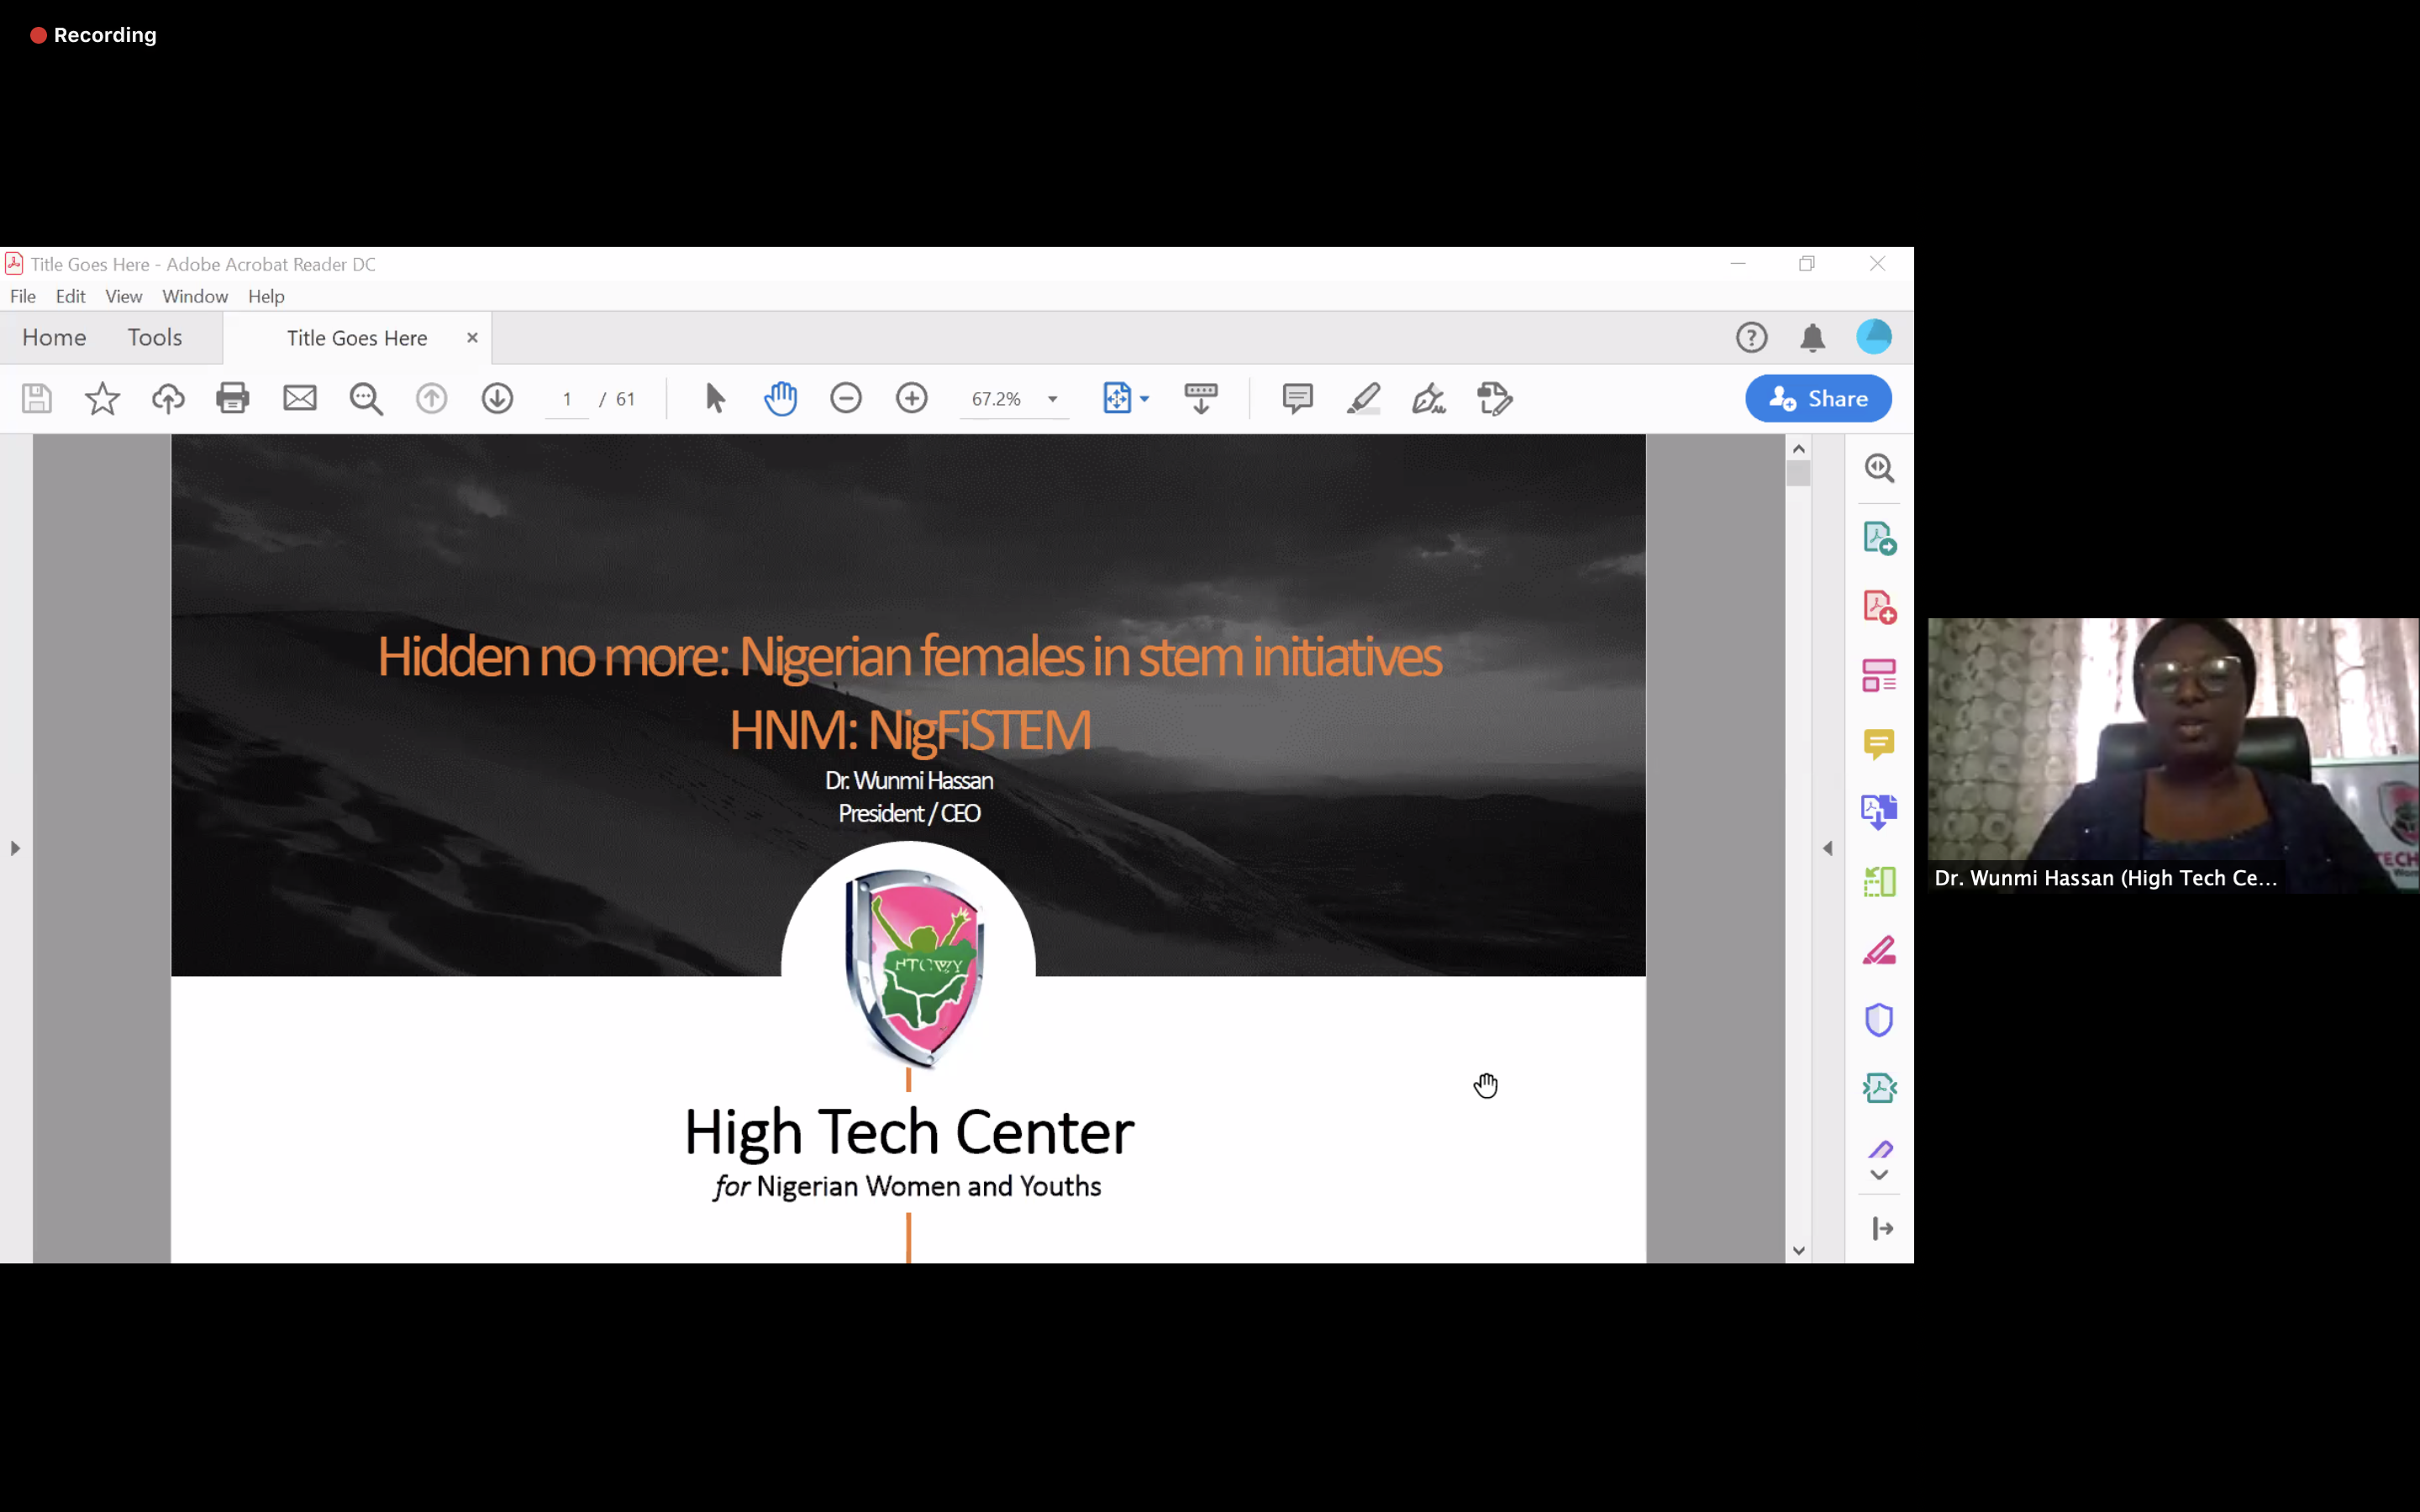Open Fill and Sign pink pen icon

[1880, 951]
